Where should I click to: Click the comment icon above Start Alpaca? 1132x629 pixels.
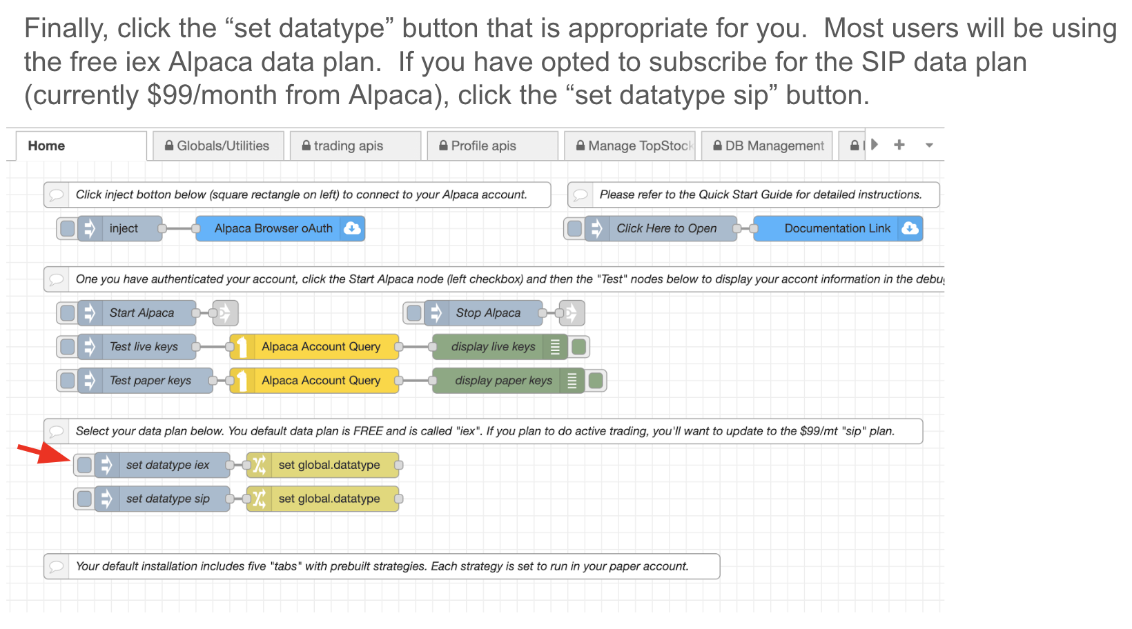pos(57,279)
